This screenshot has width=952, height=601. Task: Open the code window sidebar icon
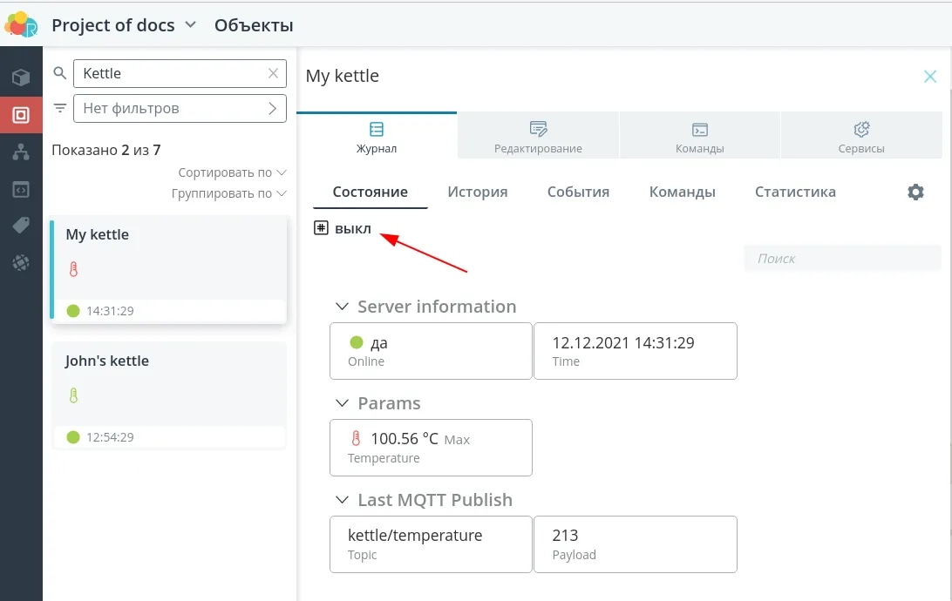(x=21, y=189)
